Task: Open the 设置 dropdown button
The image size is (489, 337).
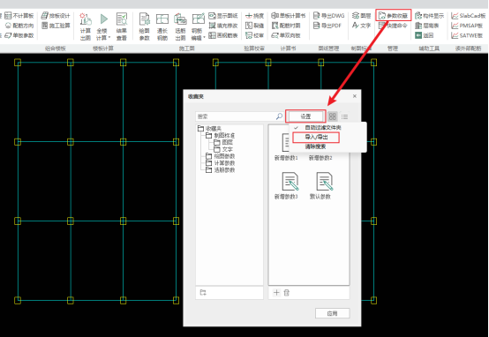Action: (x=305, y=116)
